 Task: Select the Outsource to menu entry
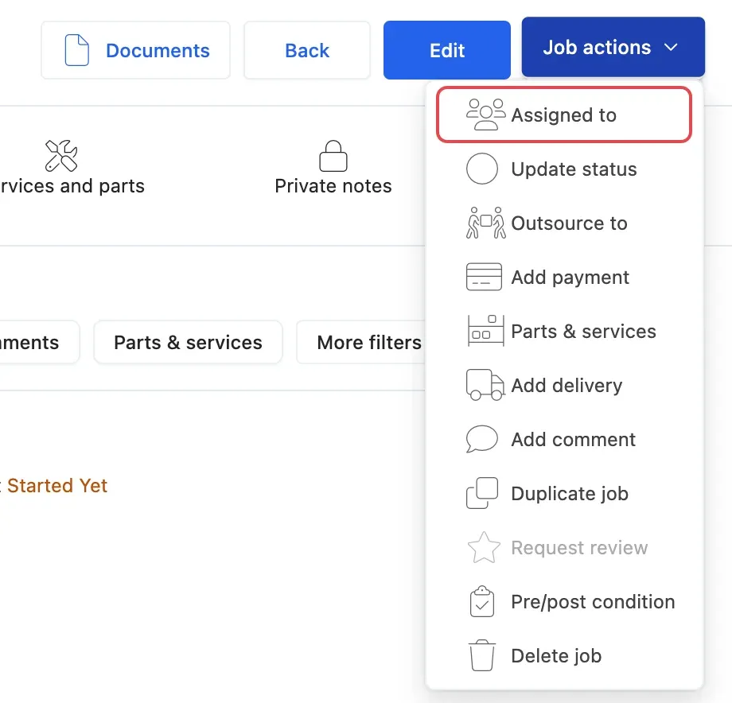[x=564, y=223]
